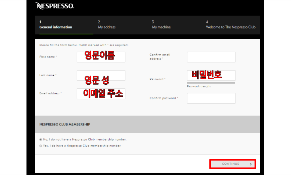Focus the Confirm password input field

point(211,98)
